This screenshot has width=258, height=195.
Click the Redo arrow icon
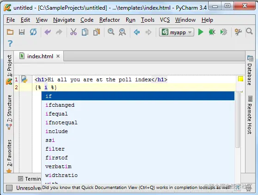click(59, 32)
